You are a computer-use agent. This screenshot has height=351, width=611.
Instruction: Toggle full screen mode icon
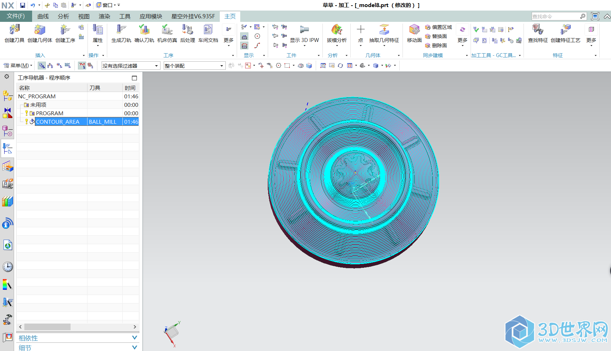pos(595,16)
